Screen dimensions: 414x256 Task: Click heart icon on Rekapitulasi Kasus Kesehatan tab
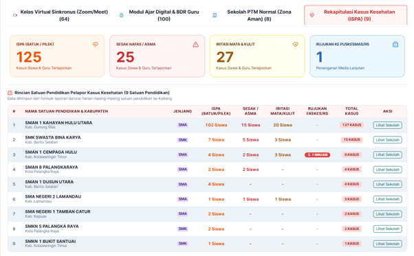(312, 15)
